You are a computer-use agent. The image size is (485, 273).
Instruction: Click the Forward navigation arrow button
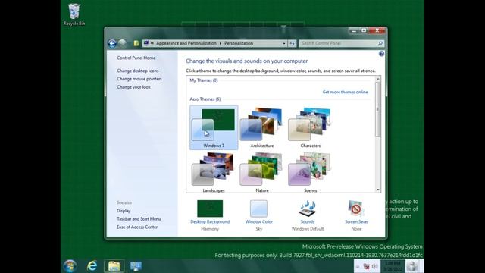pos(123,43)
